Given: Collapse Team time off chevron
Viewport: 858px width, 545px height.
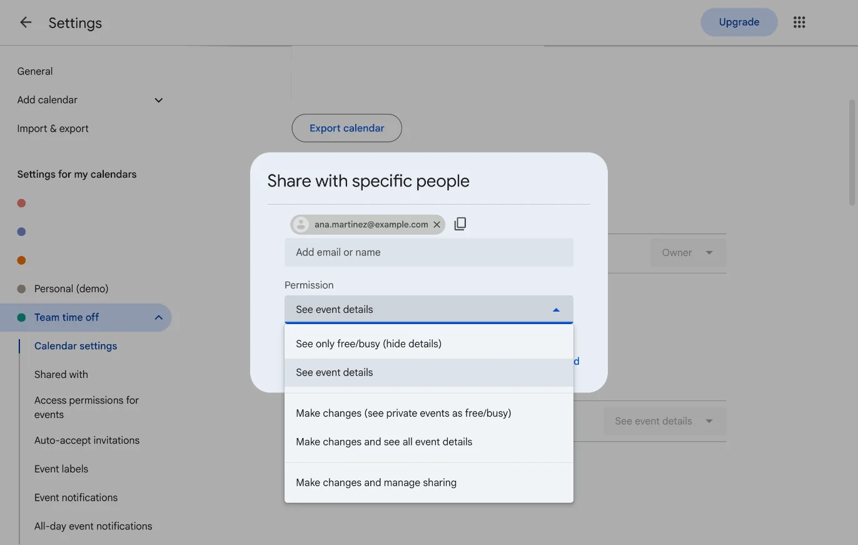Looking at the screenshot, I should [x=159, y=317].
